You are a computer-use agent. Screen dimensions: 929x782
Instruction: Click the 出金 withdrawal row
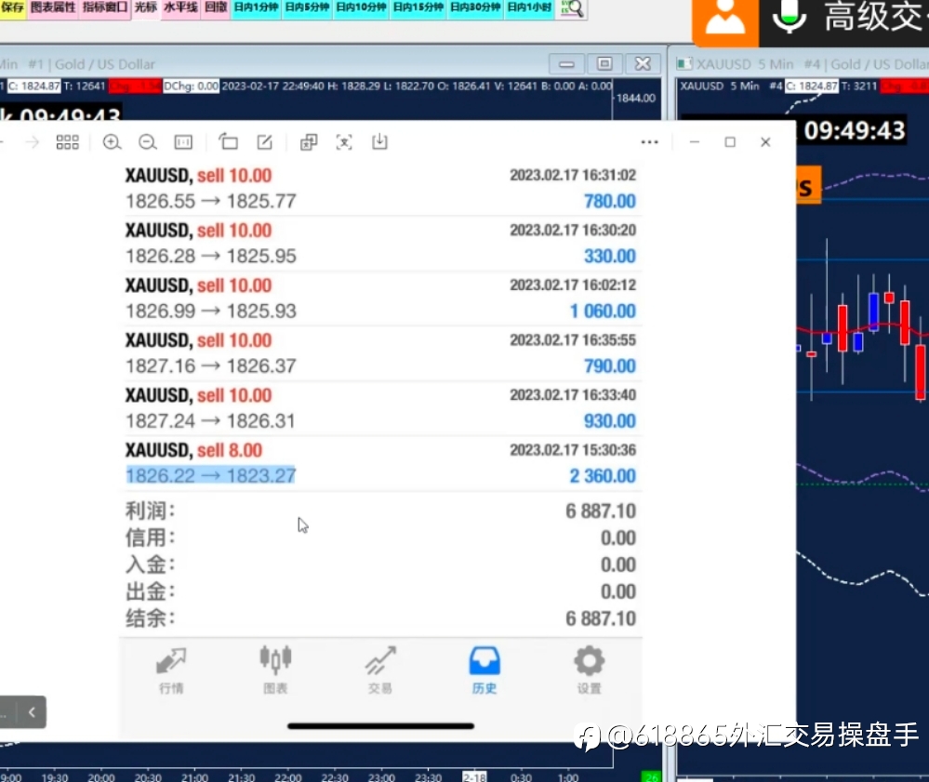pos(380,591)
